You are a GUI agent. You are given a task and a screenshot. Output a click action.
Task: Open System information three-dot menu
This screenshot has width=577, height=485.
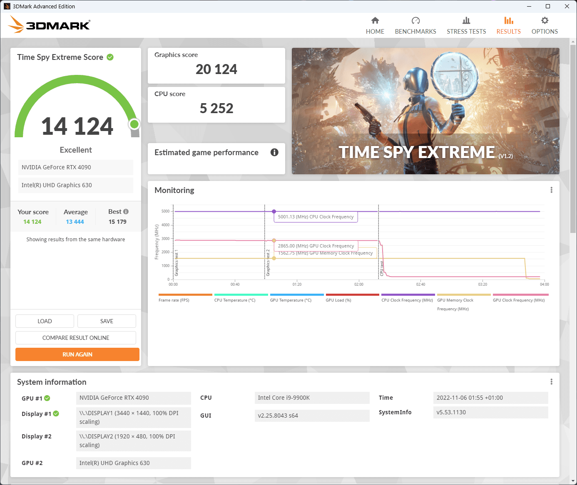pyautogui.click(x=551, y=382)
